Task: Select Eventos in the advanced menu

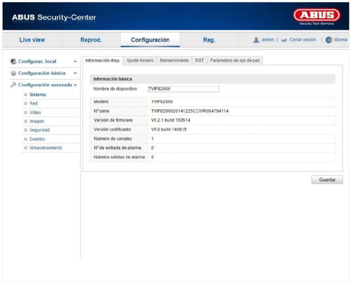Action: (x=37, y=139)
